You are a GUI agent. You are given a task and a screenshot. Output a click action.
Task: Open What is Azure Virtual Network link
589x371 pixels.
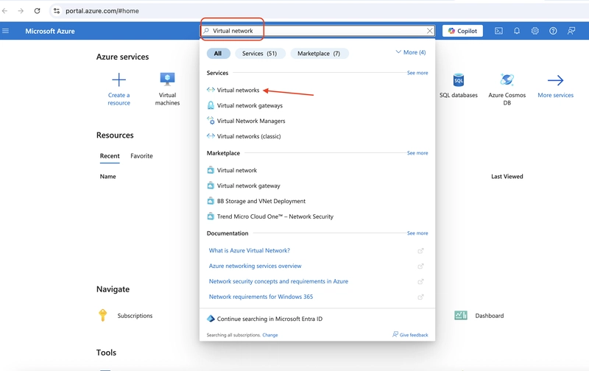[250, 250]
